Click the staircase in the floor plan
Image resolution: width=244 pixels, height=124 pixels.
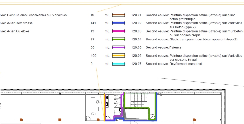tap(139, 100)
